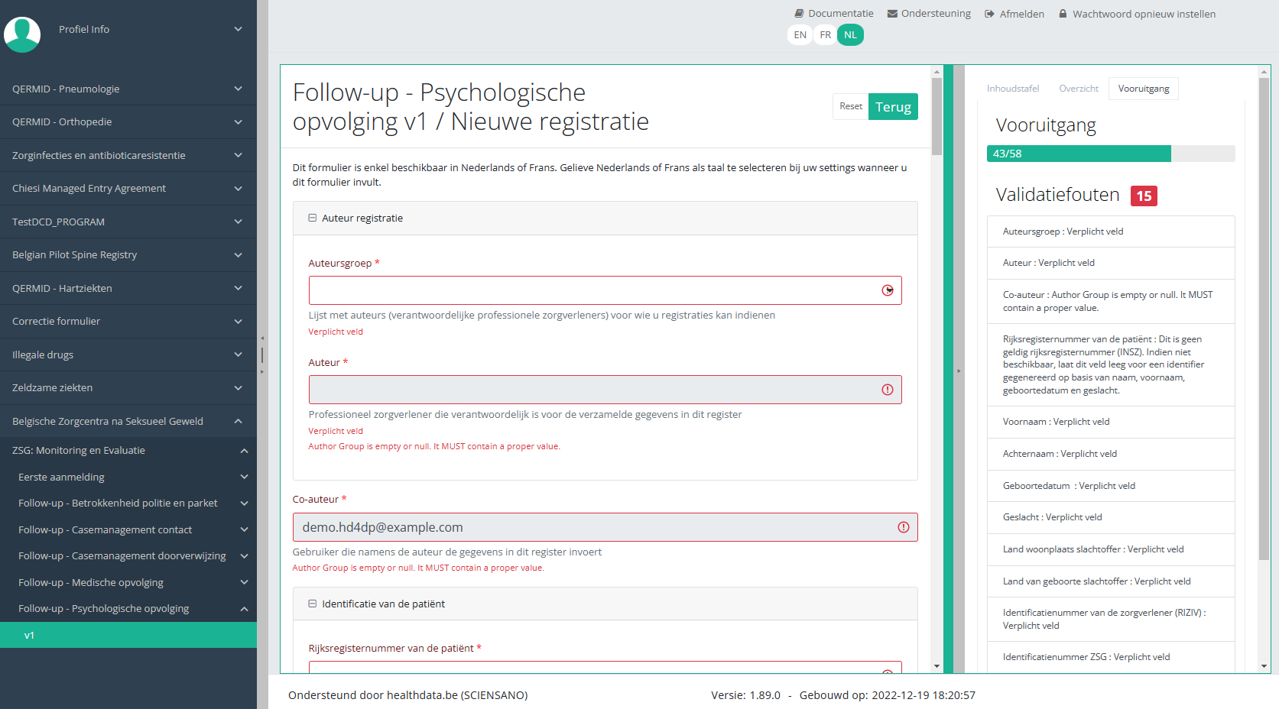The image size is (1279, 709).
Task: Click the profile avatar icon
Action: 22,34
